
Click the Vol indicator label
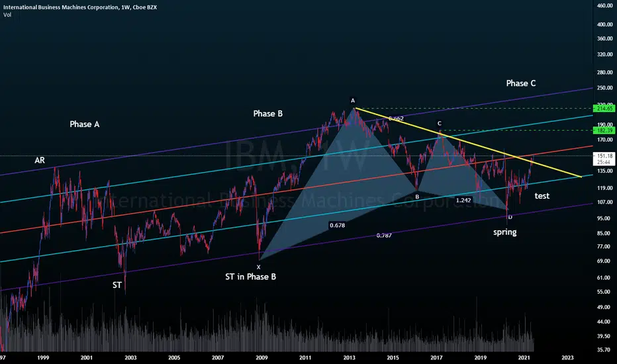tap(7, 15)
